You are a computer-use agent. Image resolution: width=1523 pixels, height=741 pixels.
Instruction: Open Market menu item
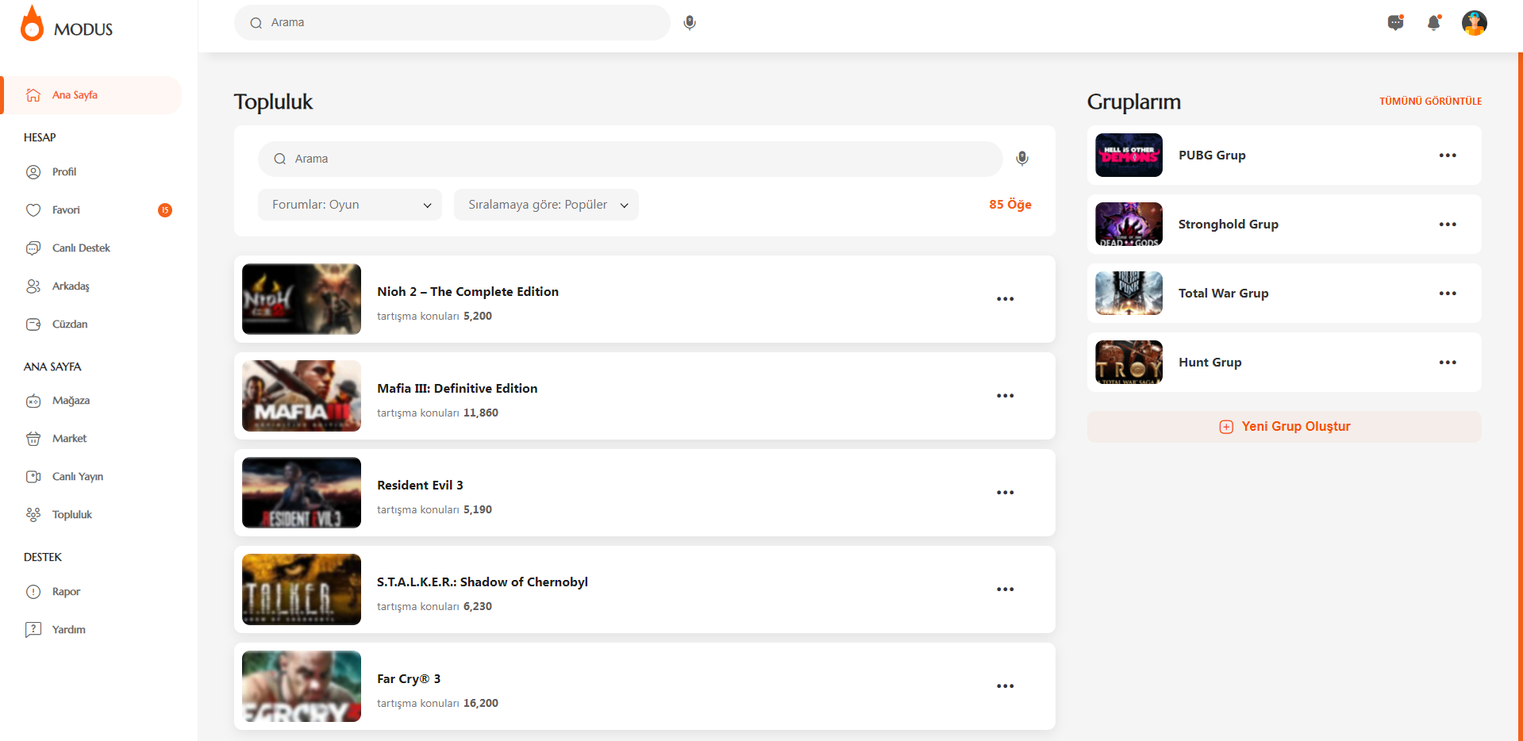pos(70,439)
